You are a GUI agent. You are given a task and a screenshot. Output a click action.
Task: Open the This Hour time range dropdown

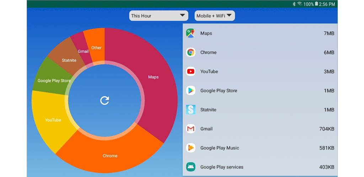(159, 16)
